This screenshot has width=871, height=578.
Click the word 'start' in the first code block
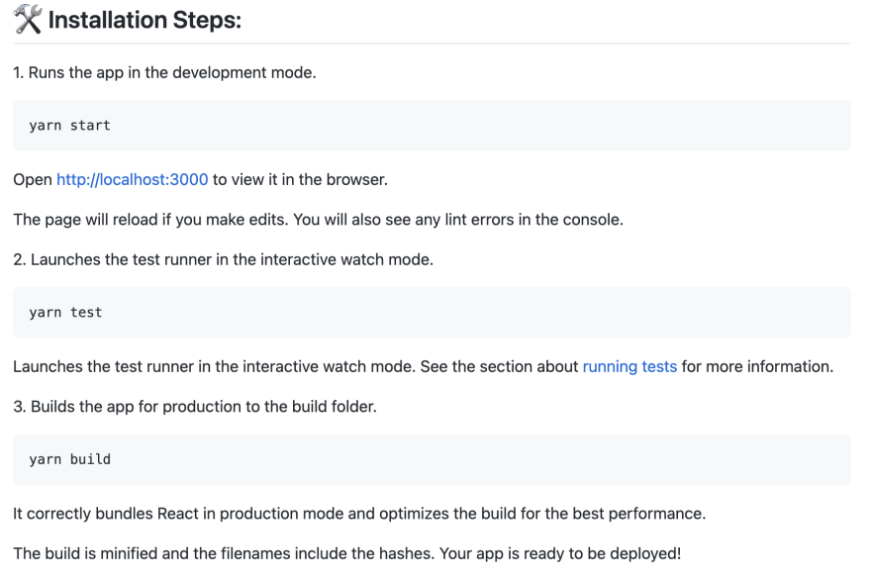pyautogui.click(x=90, y=126)
